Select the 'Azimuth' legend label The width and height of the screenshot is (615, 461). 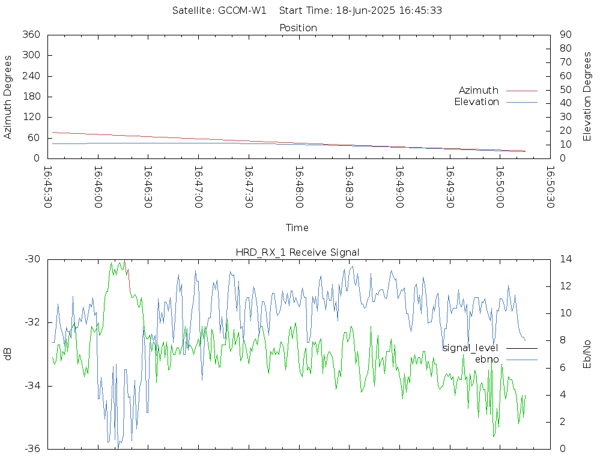point(479,91)
